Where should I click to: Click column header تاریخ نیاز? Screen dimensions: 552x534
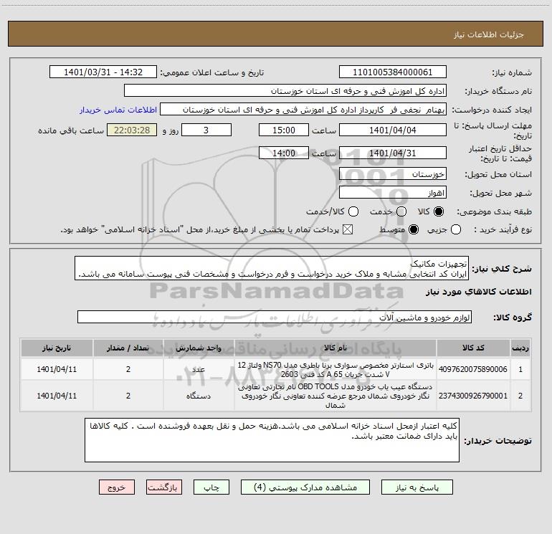click(57, 348)
